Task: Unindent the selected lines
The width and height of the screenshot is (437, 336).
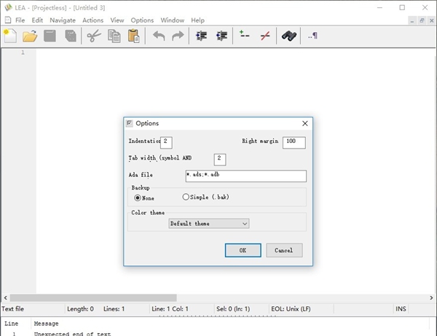Action: (x=222, y=36)
